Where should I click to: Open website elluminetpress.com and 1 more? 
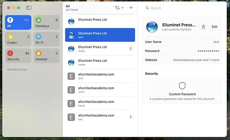click(x=196, y=60)
